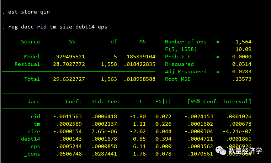Select the "Std. Err." column header
This screenshot has width=271, height=163.
point(105,101)
